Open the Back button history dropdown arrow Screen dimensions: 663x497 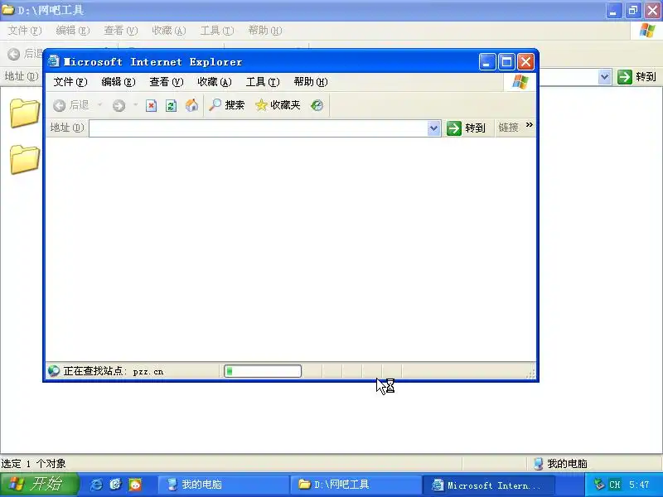click(x=100, y=104)
